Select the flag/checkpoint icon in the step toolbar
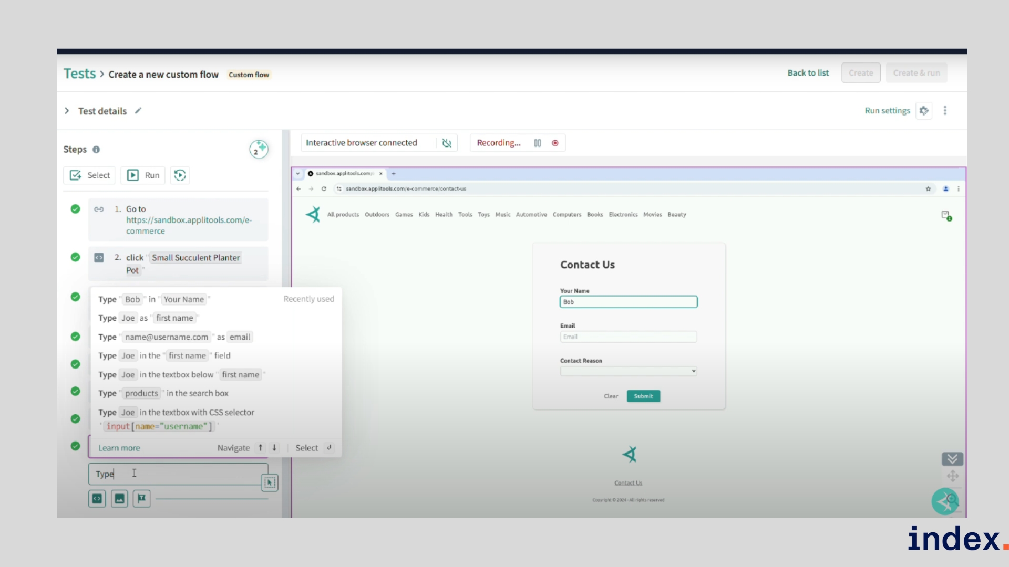Screen dimensions: 1009x567 (x=141, y=499)
